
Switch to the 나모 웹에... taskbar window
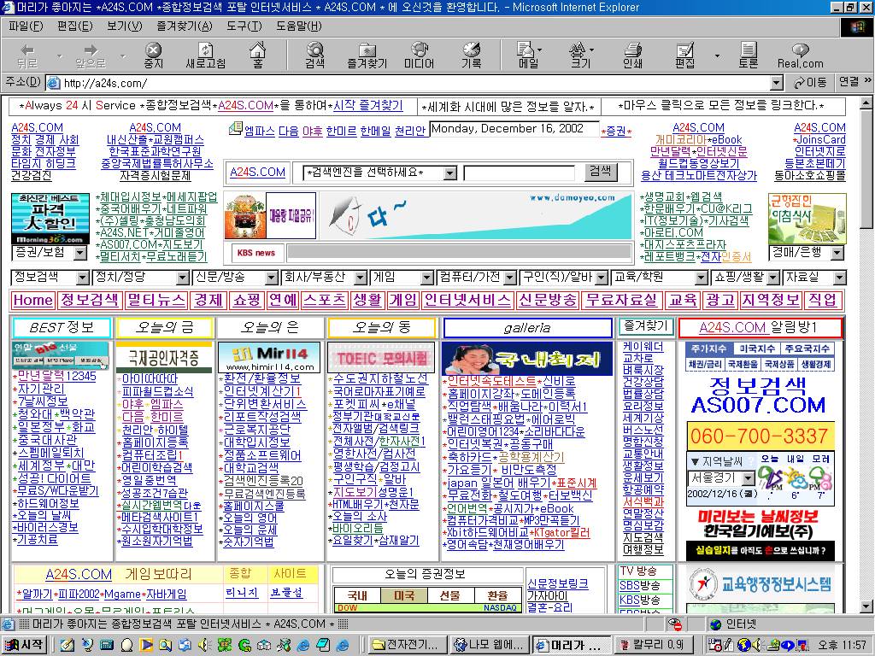pos(490,645)
